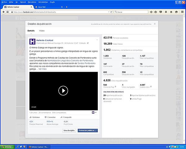The image size is (186, 149).
Task: Click the 28 comentarios link
Action: 45,112
